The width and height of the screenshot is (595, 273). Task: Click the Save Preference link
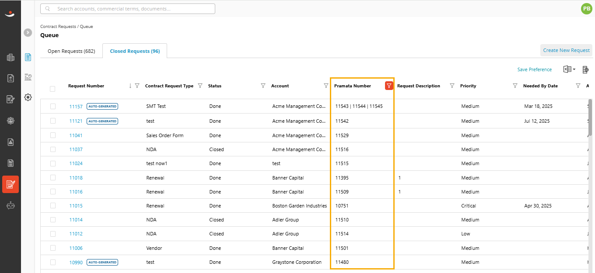pos(534,69)
